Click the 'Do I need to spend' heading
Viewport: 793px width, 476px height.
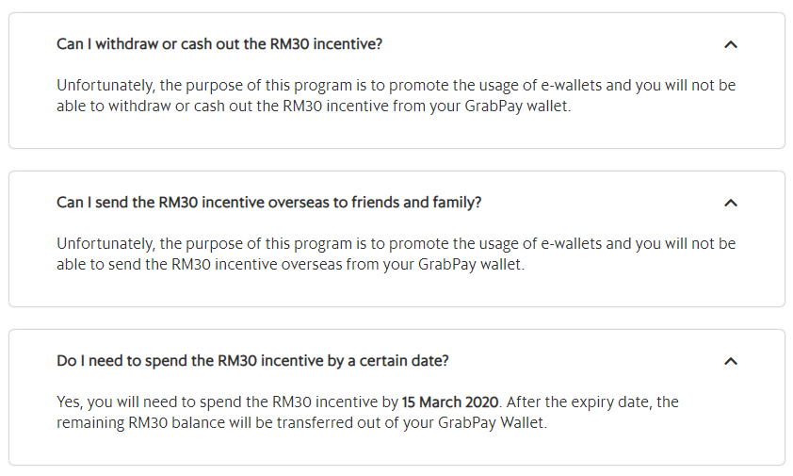(252, 361)
